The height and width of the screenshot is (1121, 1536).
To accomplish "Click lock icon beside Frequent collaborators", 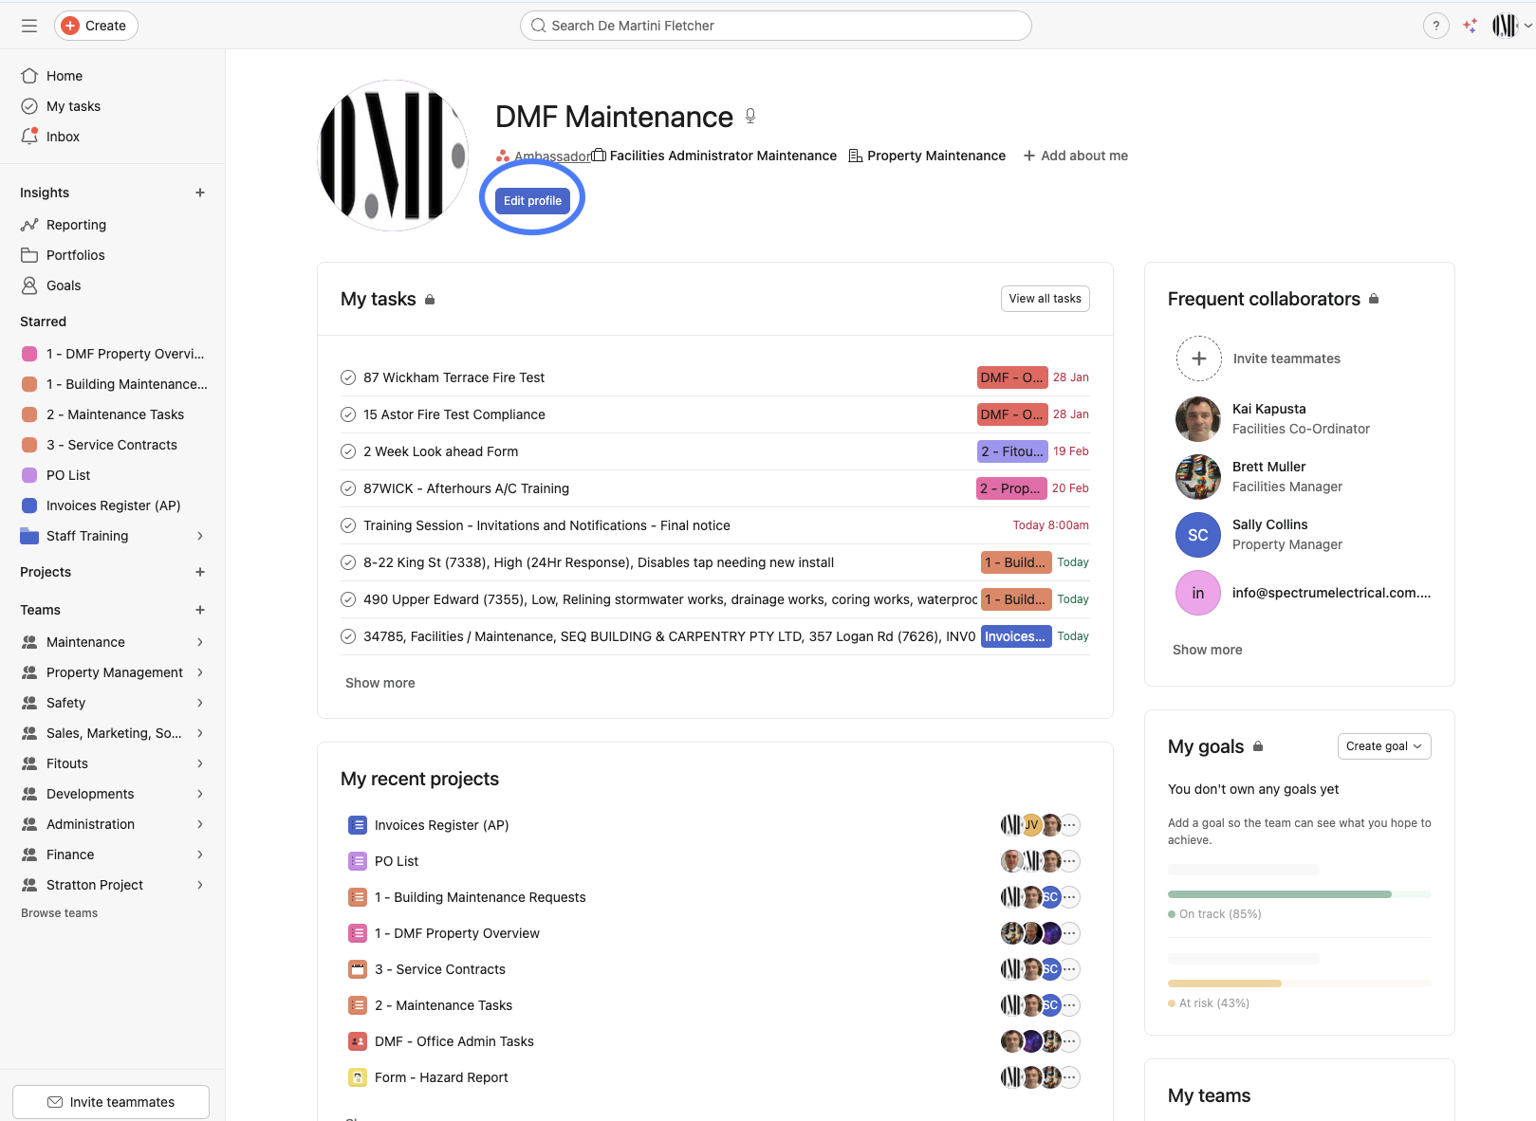I will pyautogui.click(x=1374, y=299).
